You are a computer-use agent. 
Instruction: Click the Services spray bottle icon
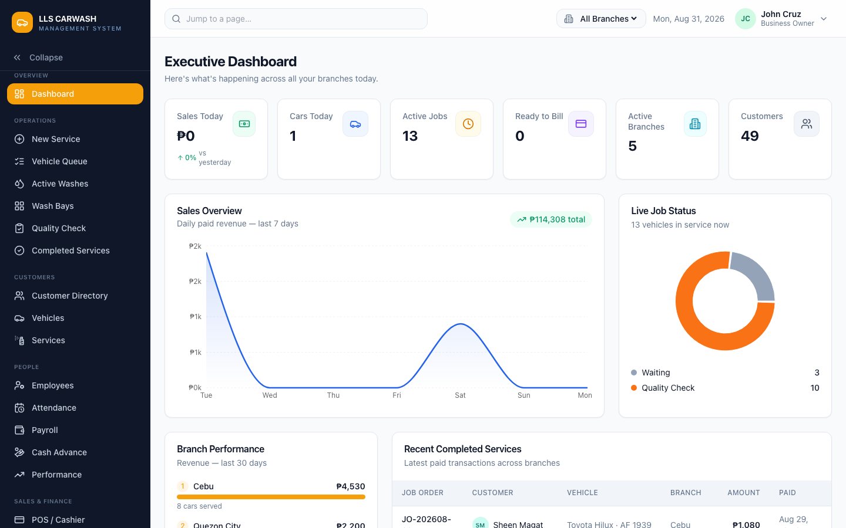pyautogui.click(x=19, y=340)
